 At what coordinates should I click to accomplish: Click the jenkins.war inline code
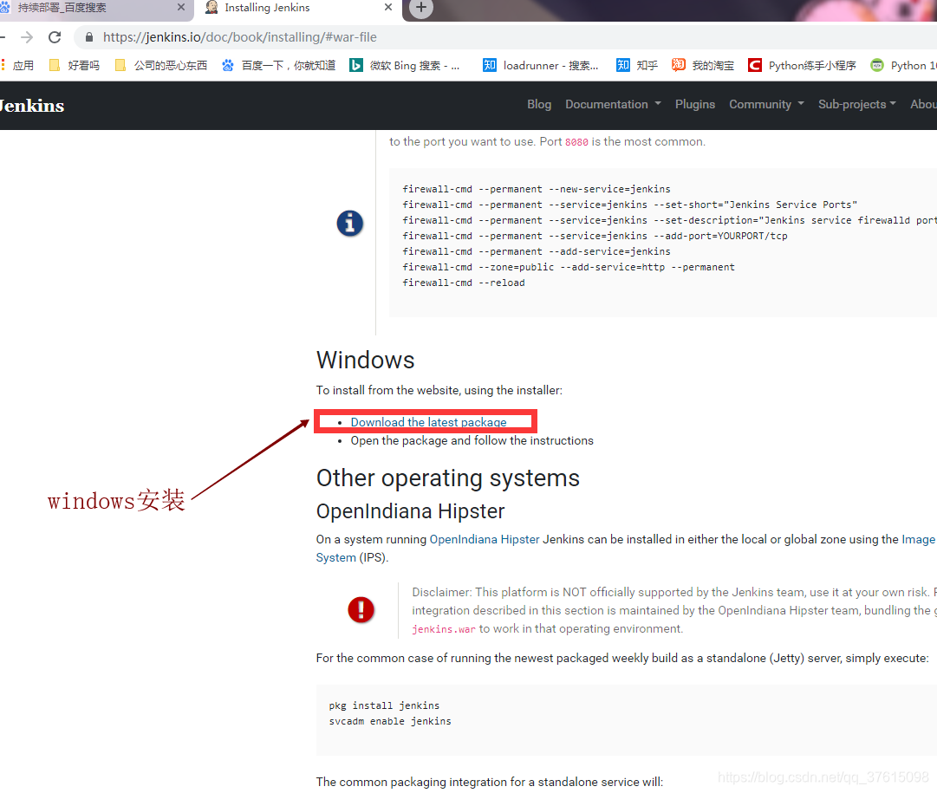pos(444,629)
